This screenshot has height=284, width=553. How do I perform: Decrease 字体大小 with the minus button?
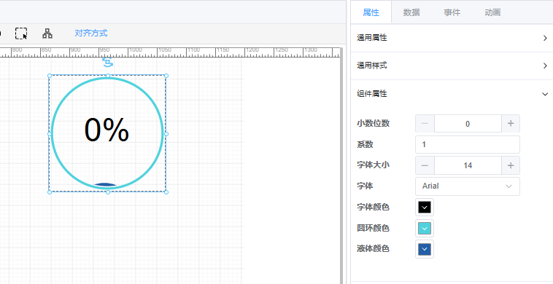(x=425, y=165)
